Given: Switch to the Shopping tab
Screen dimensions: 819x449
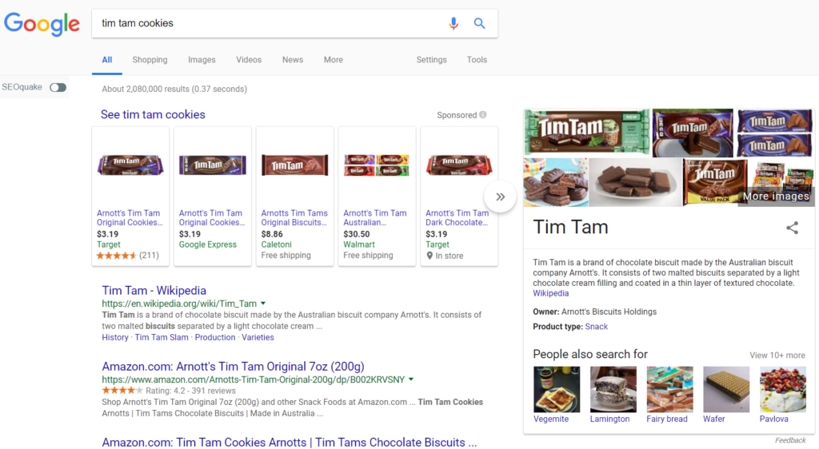Looking at the screenshot, I should 150,60.
